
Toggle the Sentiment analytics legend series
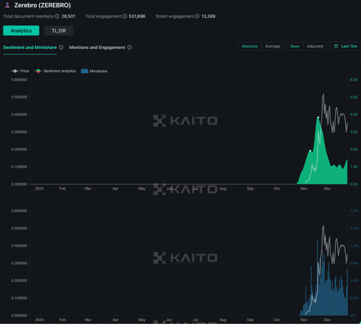pos(55,71)
